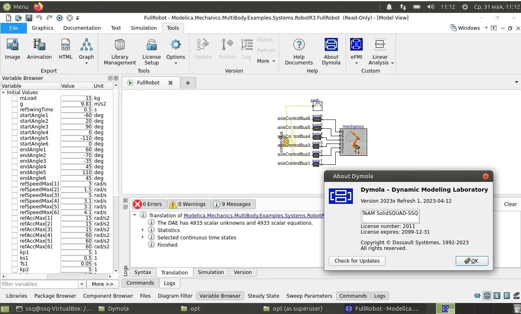Expand the More menu in the Version group

point(266,61)
